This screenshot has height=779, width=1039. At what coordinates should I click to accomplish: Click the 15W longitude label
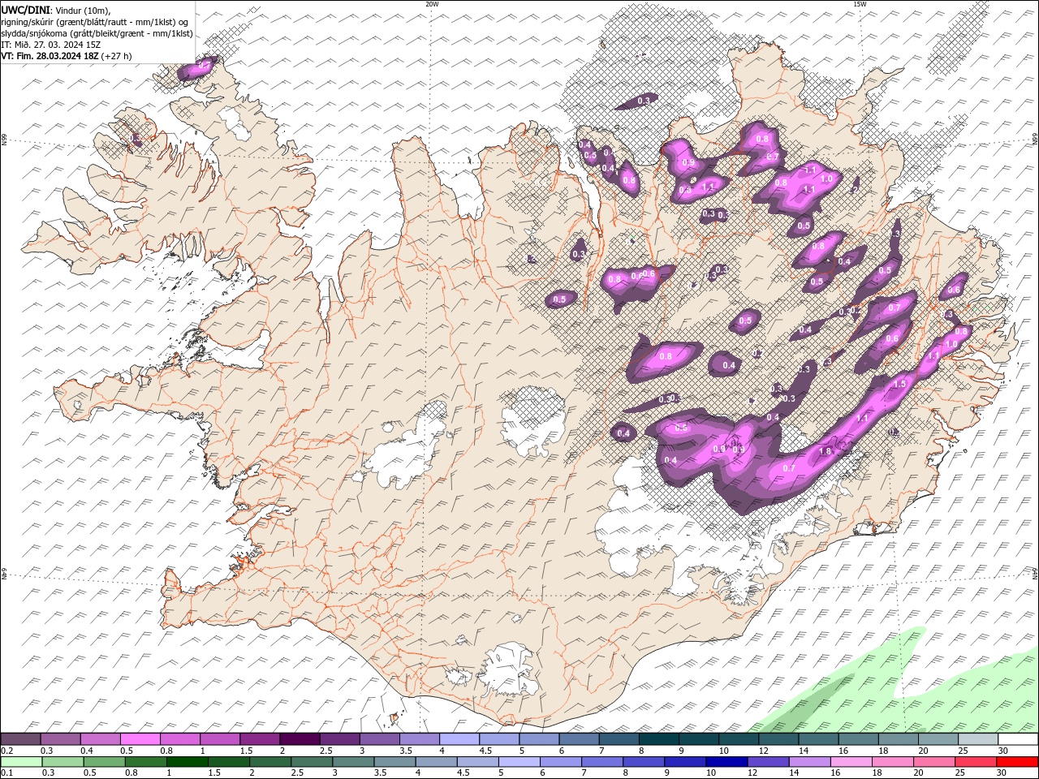point(860,4)
